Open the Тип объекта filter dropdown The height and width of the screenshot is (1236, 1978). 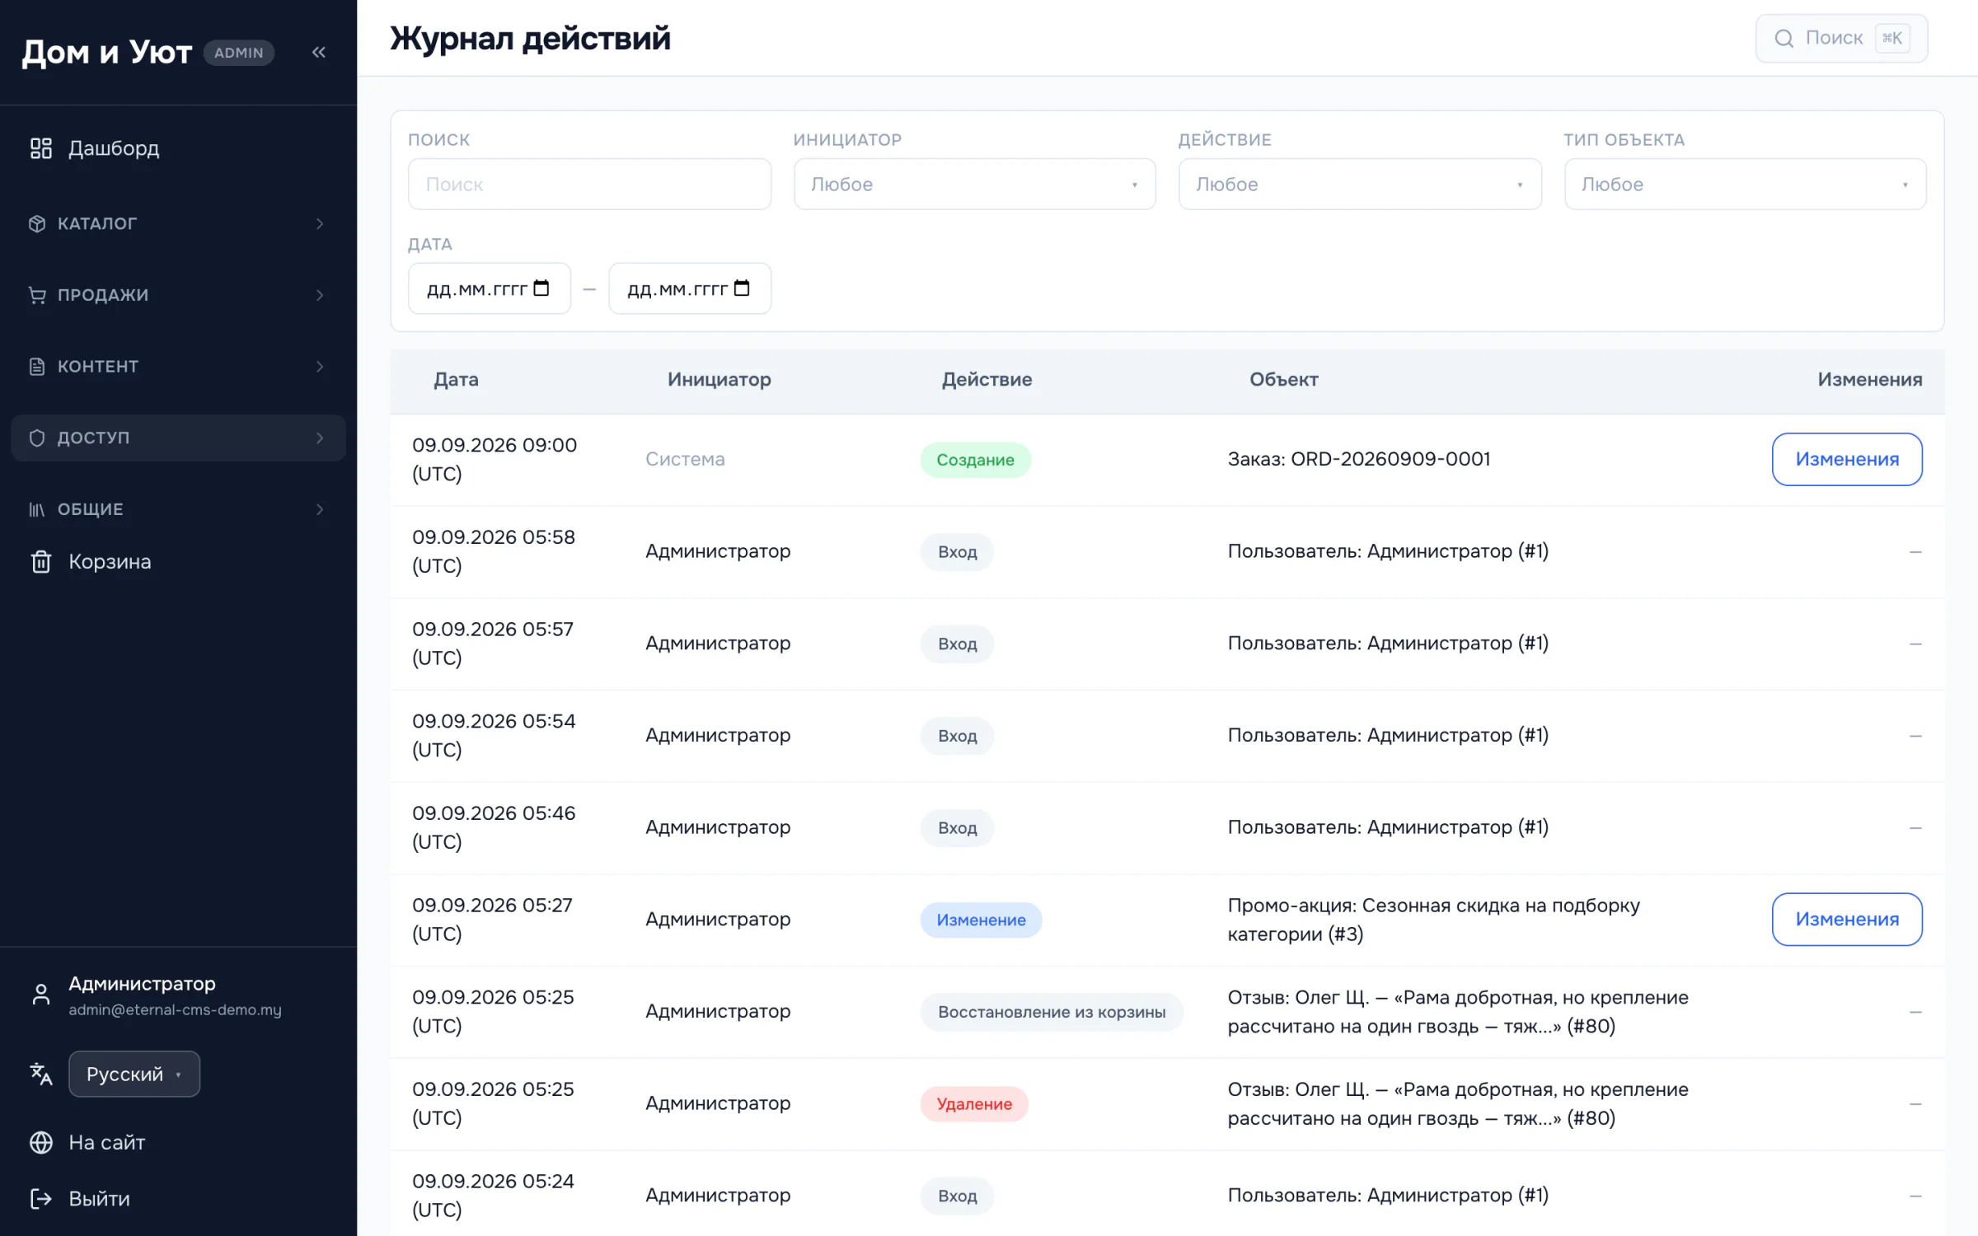pyautogui.click(x=1745, y=184)
